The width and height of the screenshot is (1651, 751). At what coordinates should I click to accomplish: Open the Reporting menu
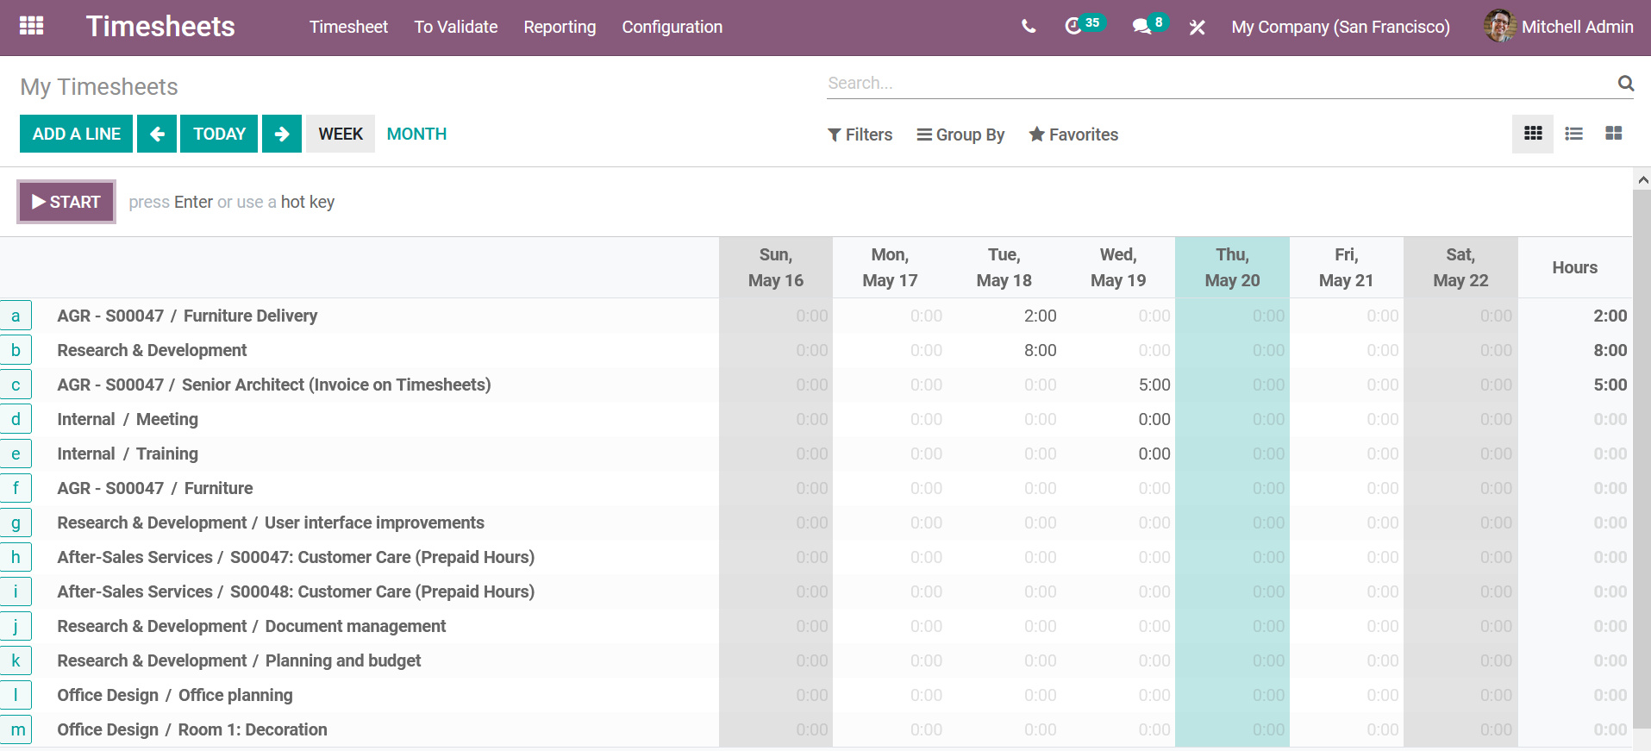[x=560, y=27]
